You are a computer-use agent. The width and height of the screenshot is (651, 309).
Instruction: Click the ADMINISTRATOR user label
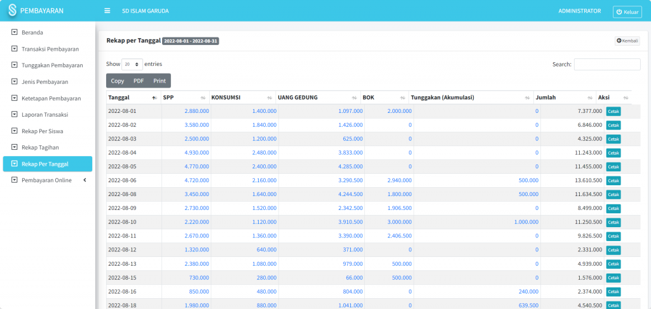580,11
